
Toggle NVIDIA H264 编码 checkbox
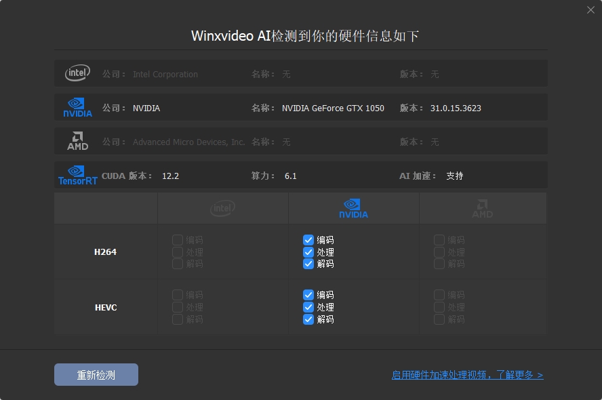coord(308,240)
